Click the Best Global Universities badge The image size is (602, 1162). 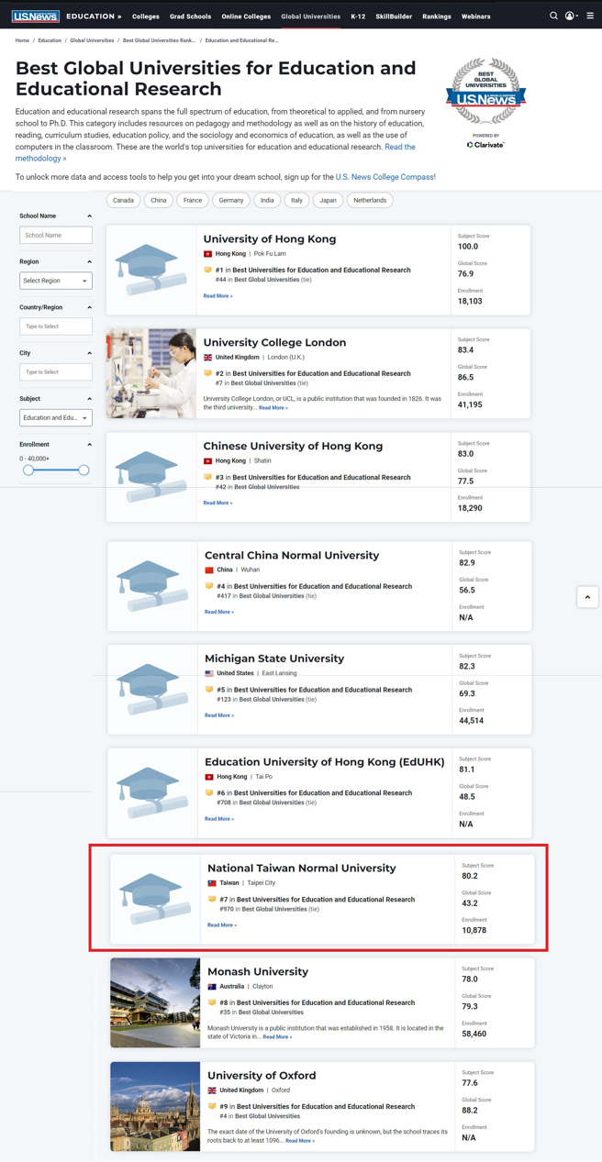485,93
